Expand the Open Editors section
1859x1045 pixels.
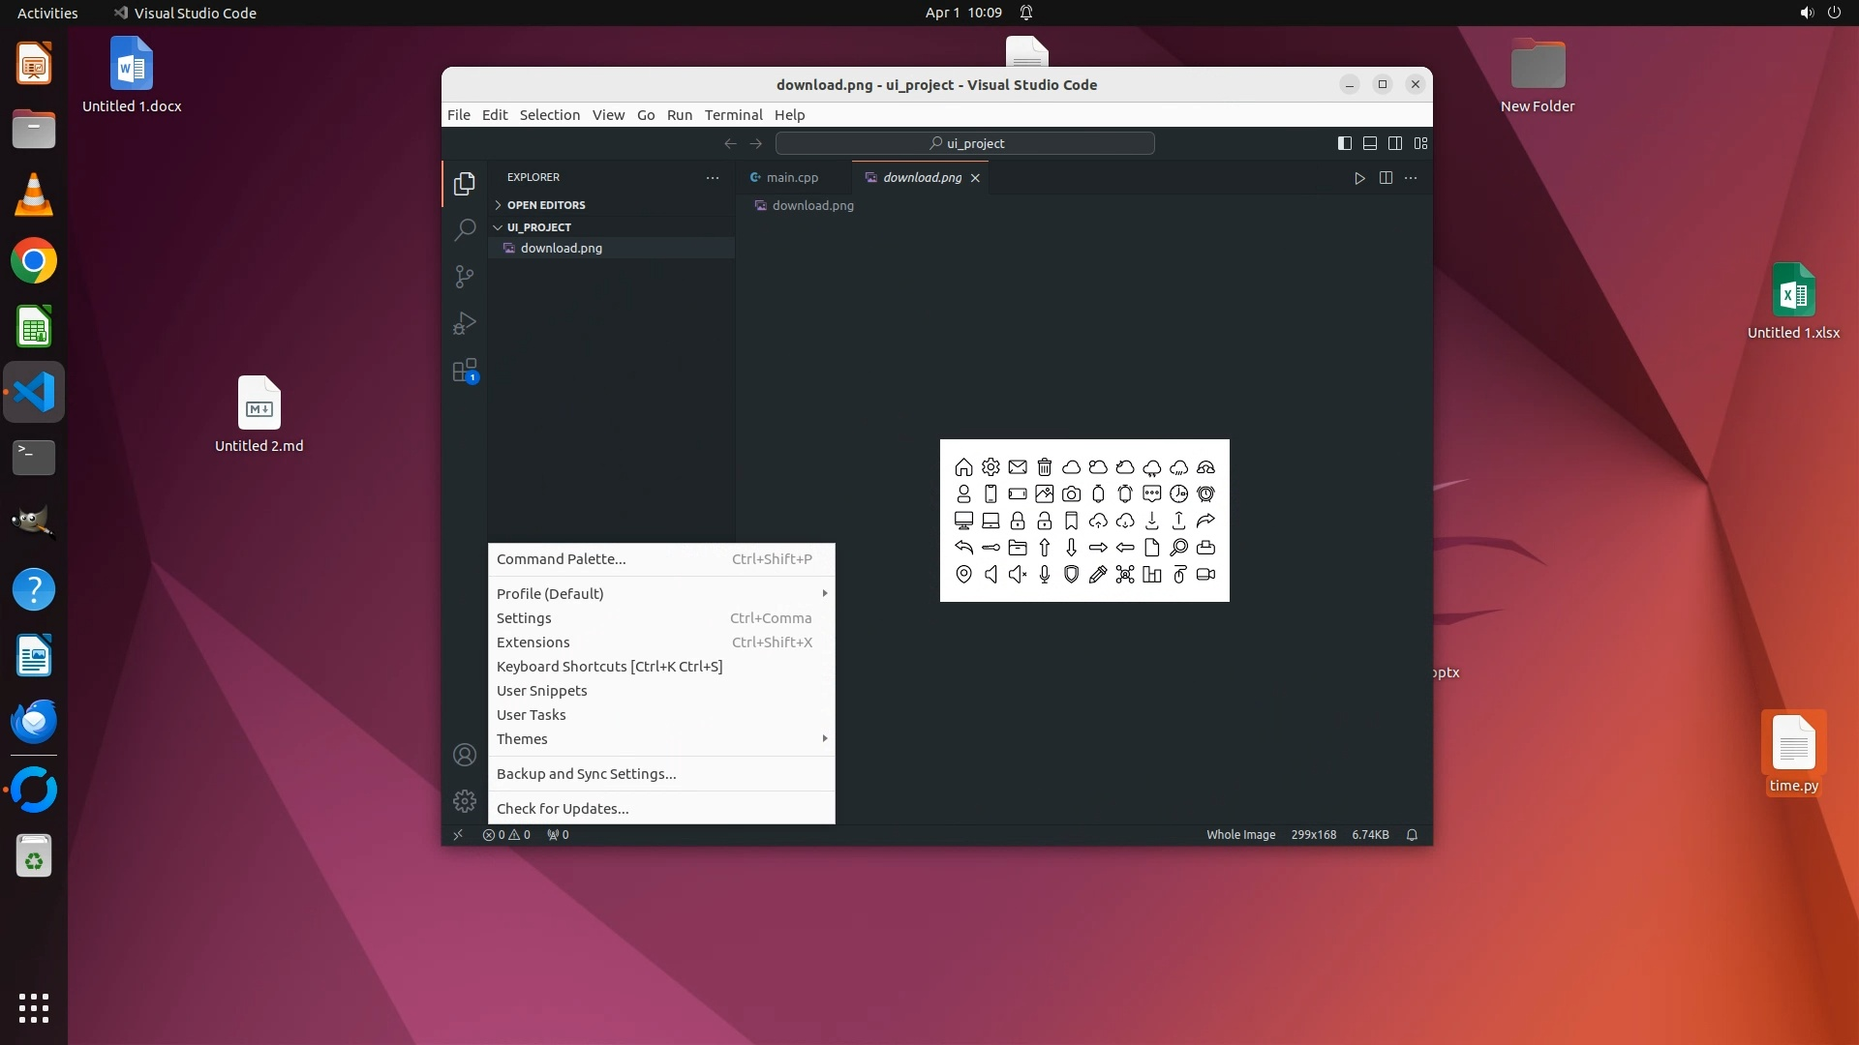(546, 205)
